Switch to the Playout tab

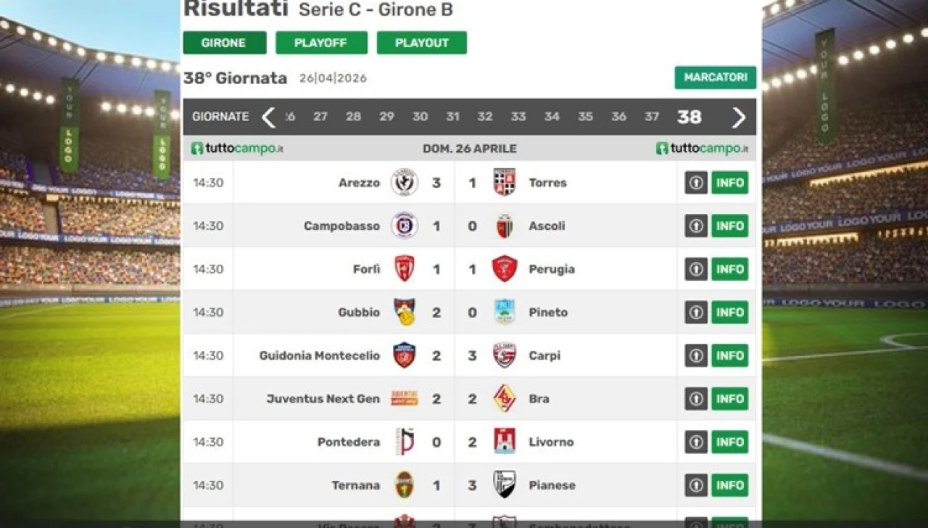point(421,43)
